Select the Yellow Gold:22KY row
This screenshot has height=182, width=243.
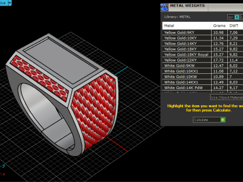pos(202,60)
